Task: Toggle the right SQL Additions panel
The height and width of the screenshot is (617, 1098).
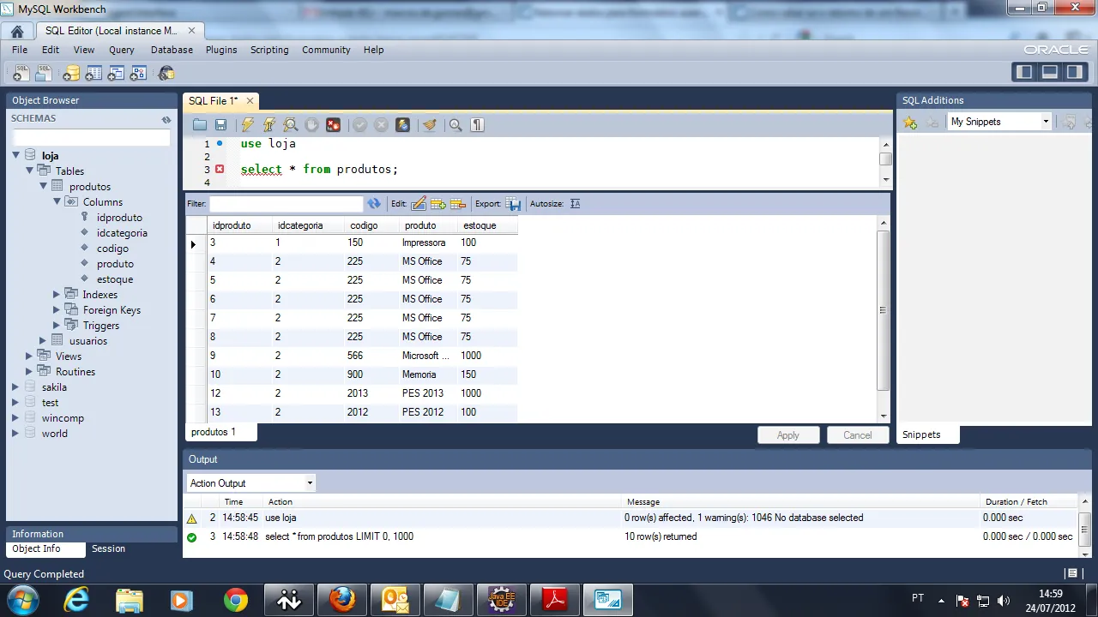Action: pyautogui.click(x=1074, y=73)
